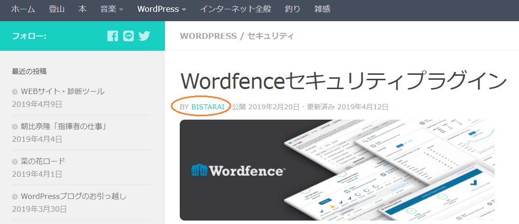
Task: Click the date 2019年4月1日 in sidebar
Action: 37,174
